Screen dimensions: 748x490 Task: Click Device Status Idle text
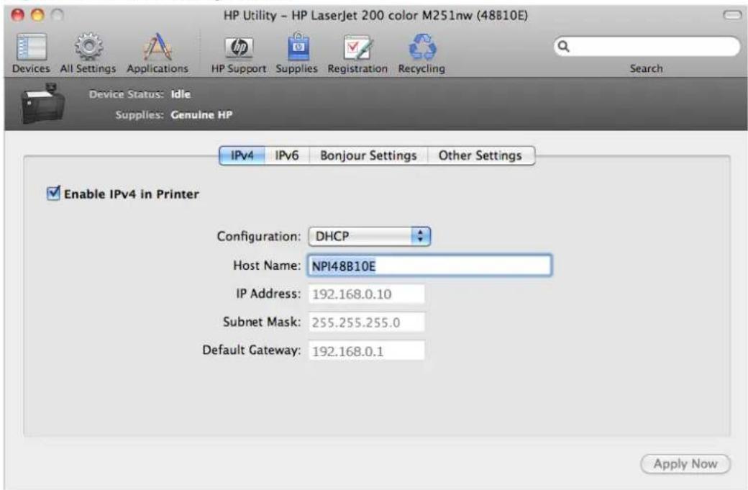140,94
